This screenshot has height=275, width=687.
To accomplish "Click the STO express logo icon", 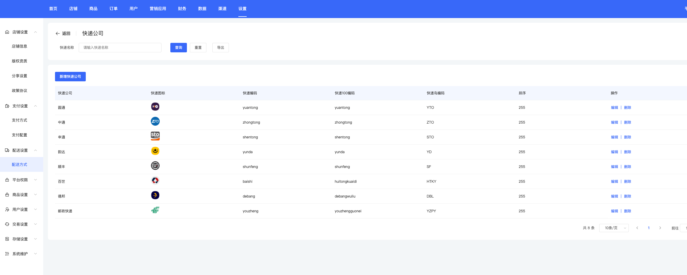I will (x=155, y=136).
